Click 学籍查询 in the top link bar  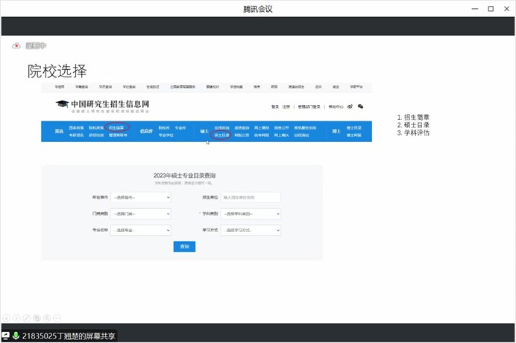click(81, 87)
